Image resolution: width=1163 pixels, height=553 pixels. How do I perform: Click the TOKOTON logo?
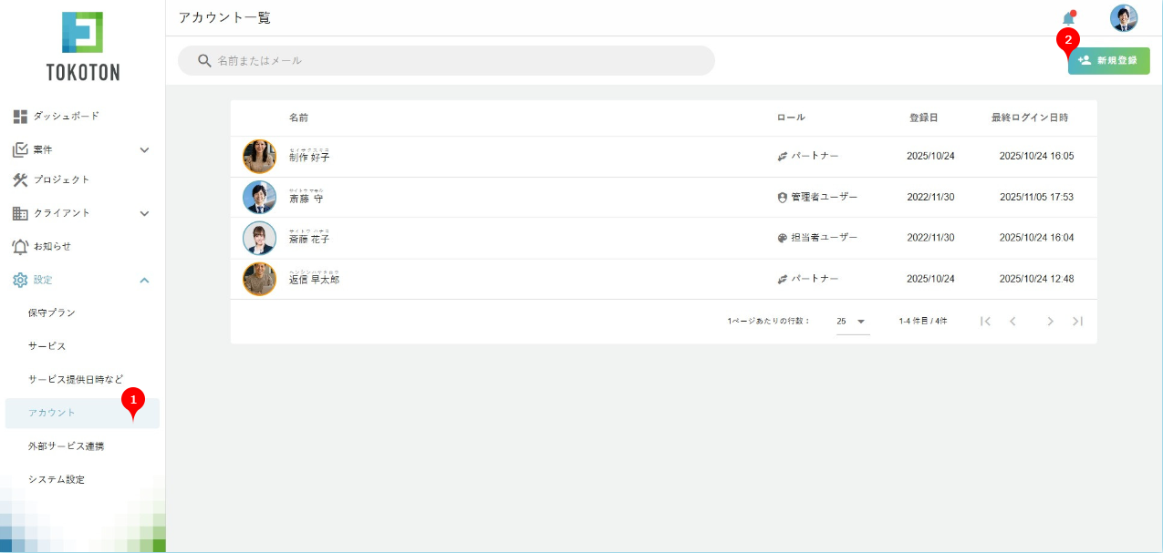pos(82,46)
